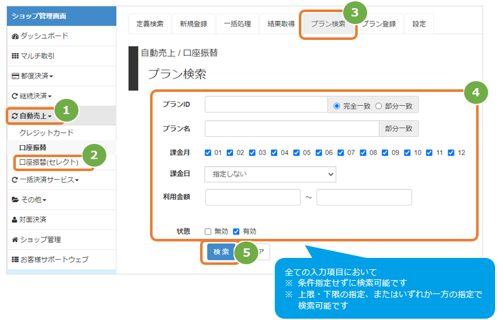Click the ショップ管理画面 header

click(61, 16)
